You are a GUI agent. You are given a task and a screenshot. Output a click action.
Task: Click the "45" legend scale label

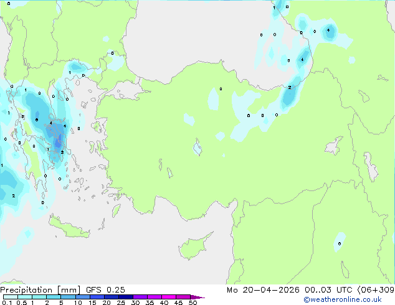pos(178,303)
